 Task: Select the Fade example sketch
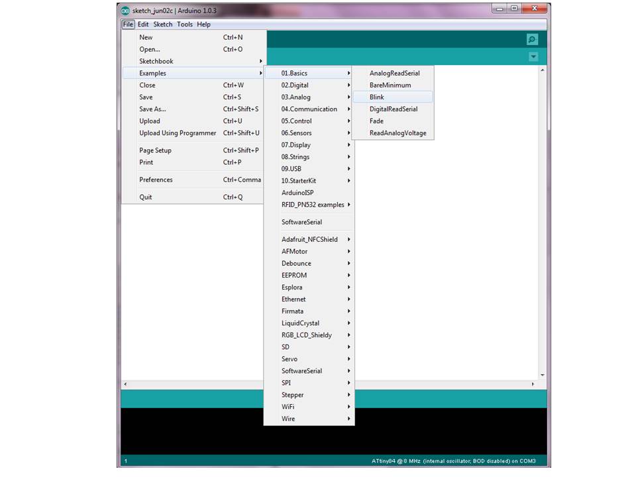click(376, 121)
